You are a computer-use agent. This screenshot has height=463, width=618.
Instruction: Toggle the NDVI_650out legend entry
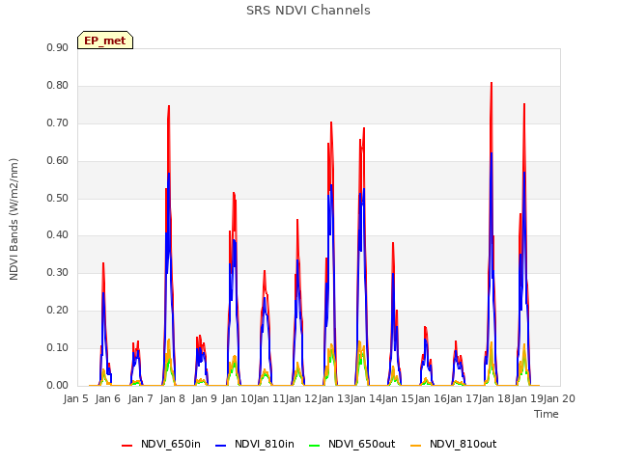351,444
